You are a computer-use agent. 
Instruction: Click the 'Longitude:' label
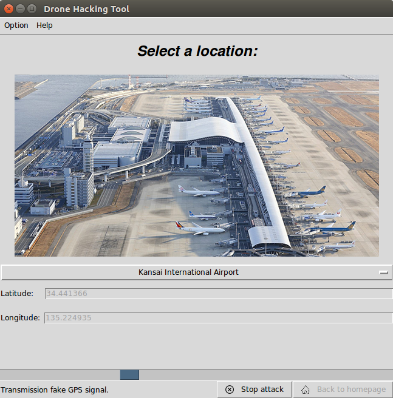(20, 318)
